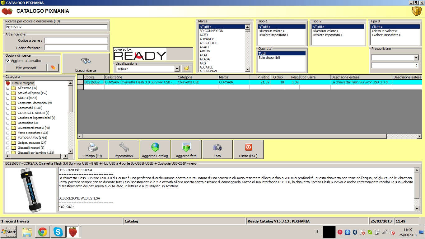425x239 pixels.
Task: Click the Corsair Survivor product thumbnail
Action: coord(30,190)
